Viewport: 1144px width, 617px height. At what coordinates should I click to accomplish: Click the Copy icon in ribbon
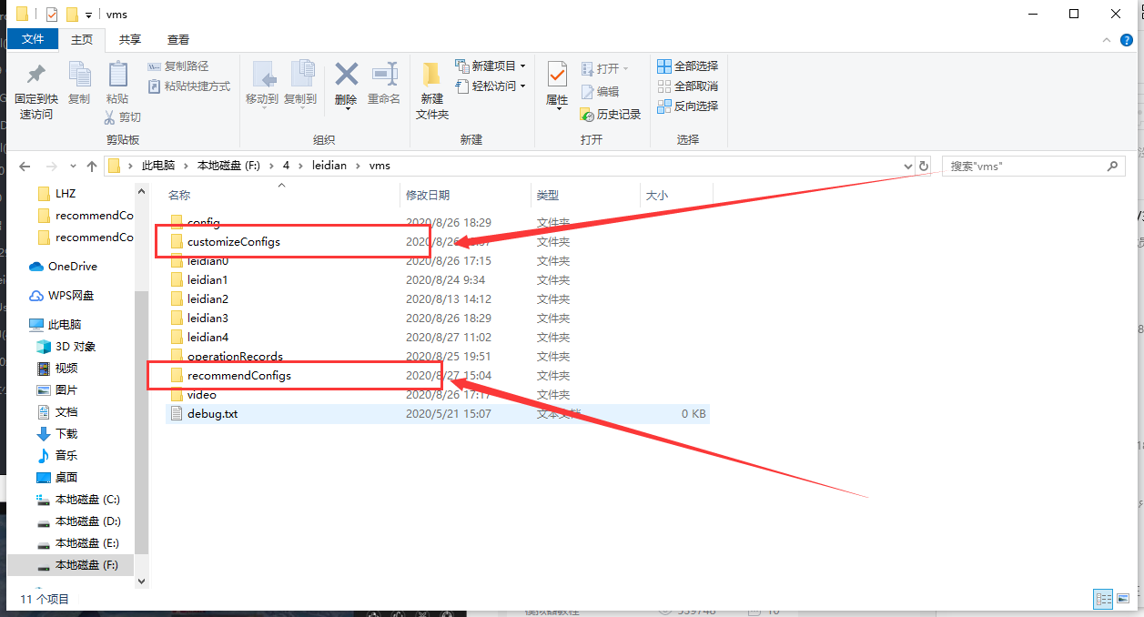pos(79,75)
